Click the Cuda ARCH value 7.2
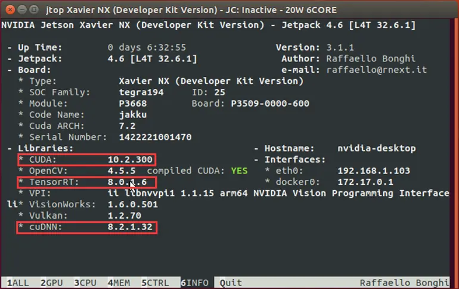 click(x=127, y=126)
